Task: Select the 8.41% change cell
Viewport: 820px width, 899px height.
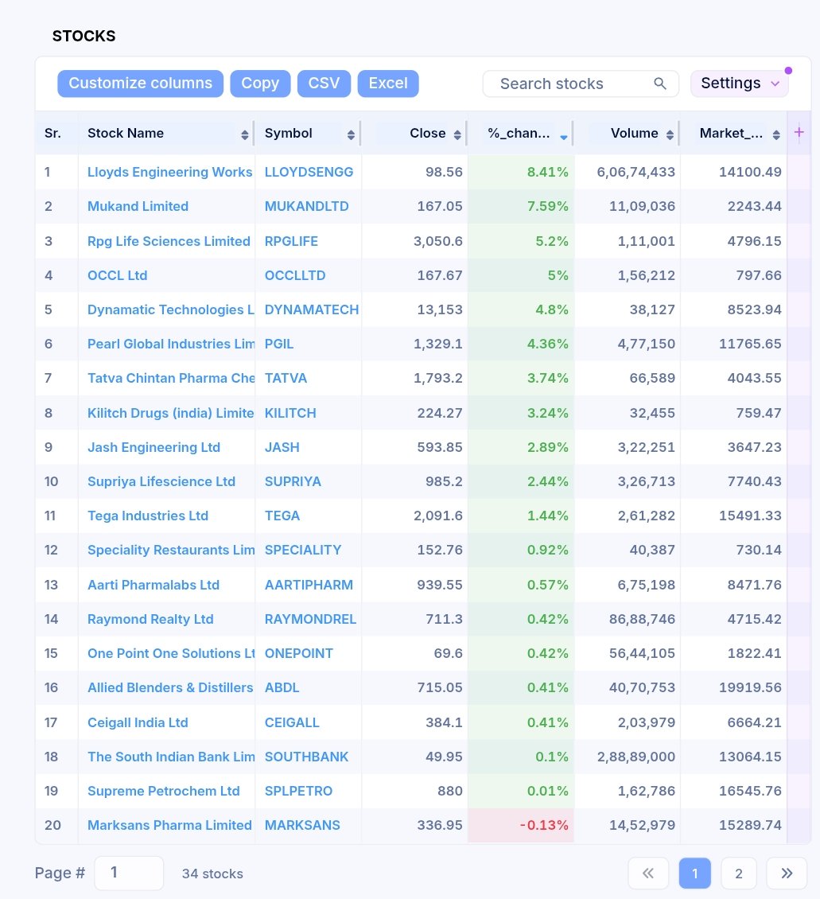Action: point(521,172)
